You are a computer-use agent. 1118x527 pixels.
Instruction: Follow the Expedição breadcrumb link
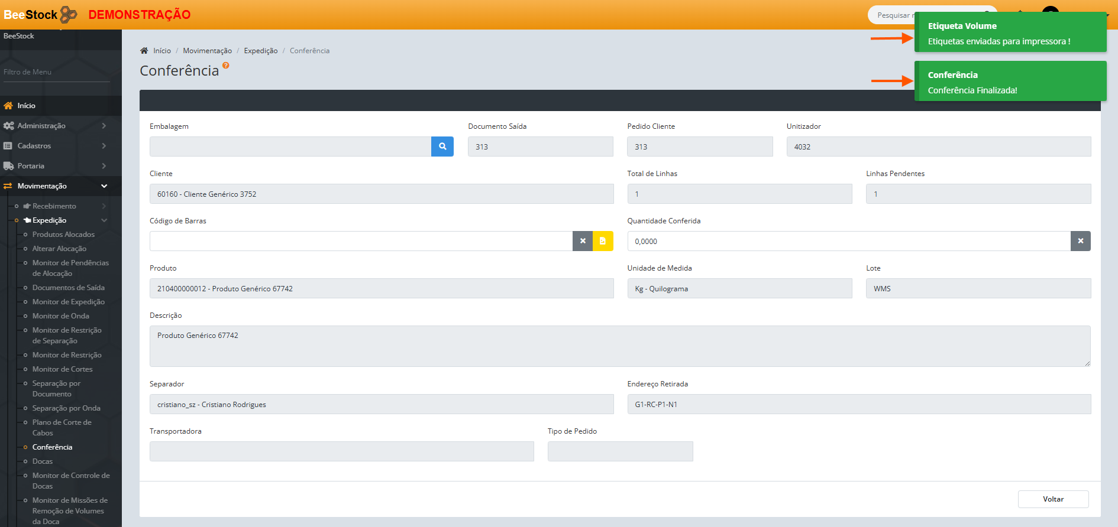click(261, 51)
